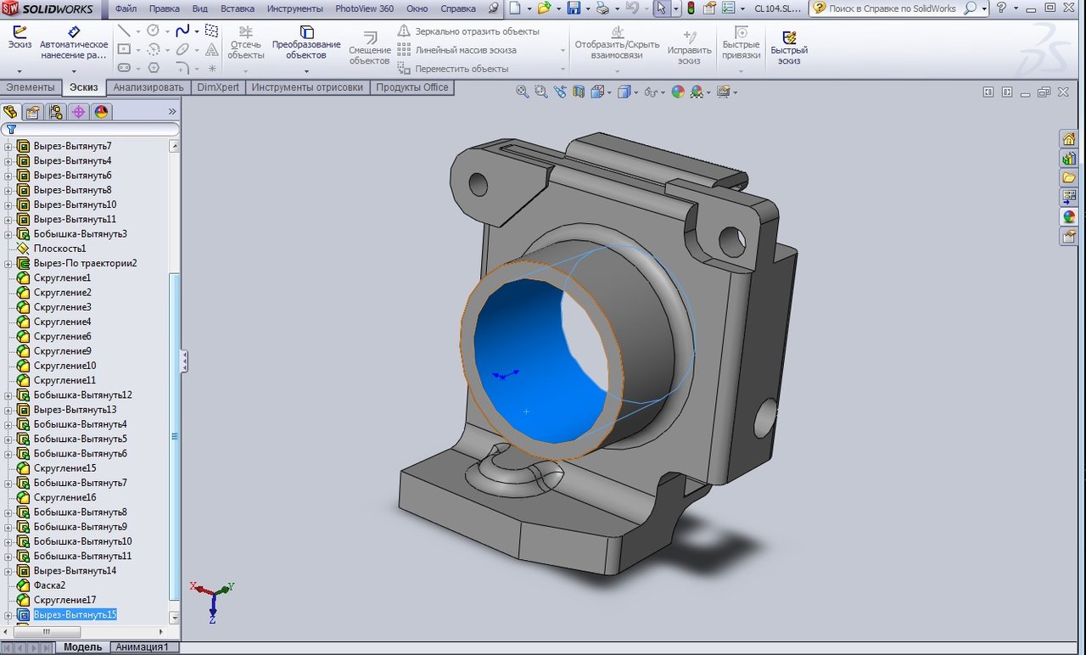The height and width of the screenshot is (655, 1086).
Task: Open File Explorer folder in task pane
Action: point(1069,178)
